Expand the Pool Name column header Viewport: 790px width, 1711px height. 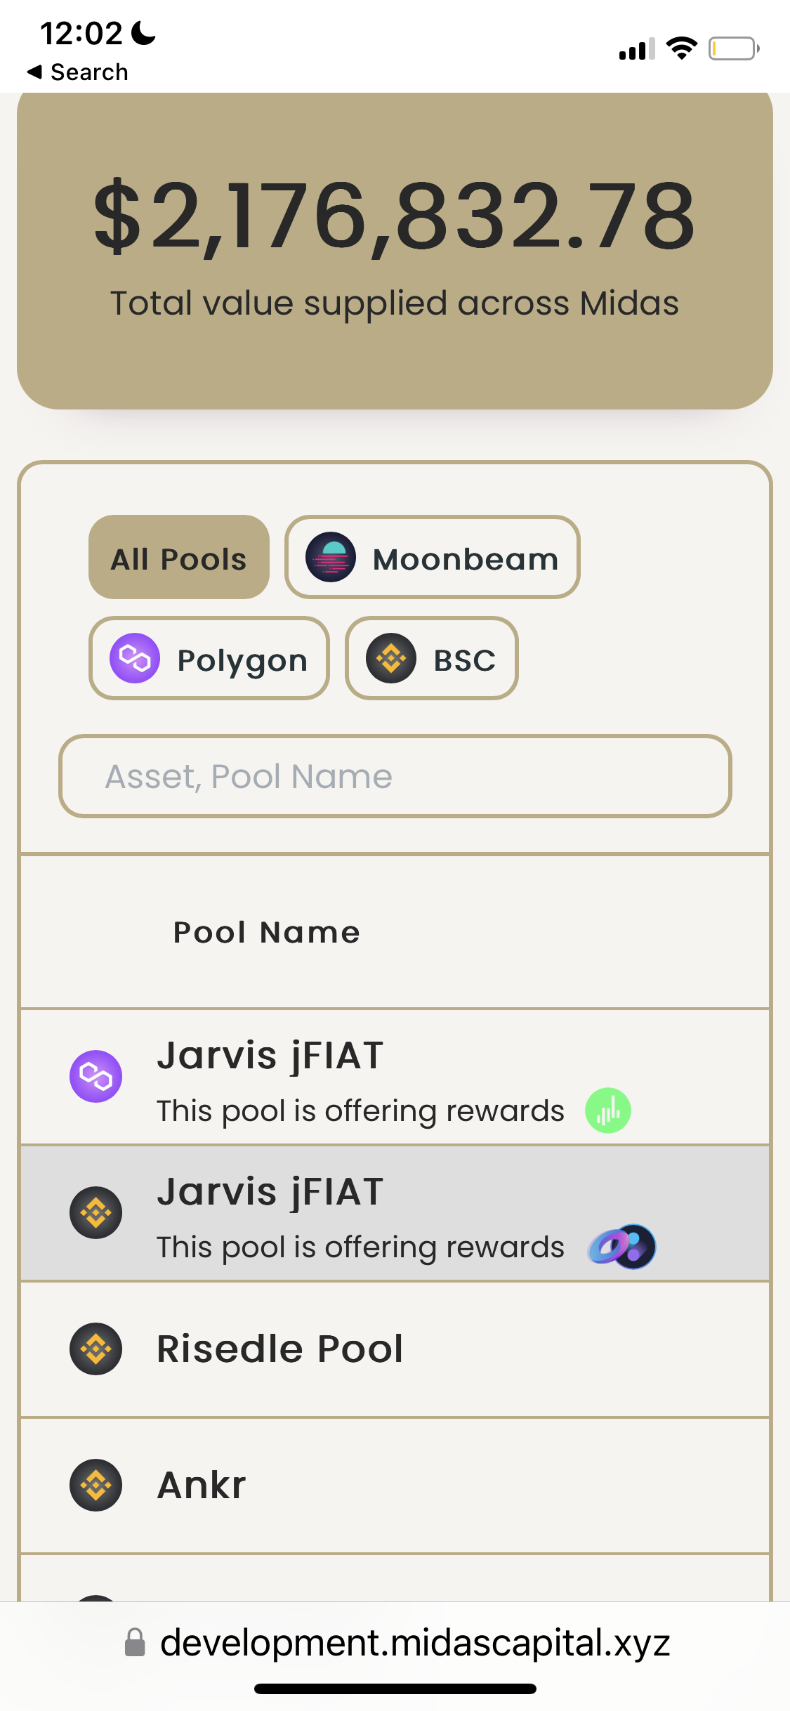tap(266, 932)
